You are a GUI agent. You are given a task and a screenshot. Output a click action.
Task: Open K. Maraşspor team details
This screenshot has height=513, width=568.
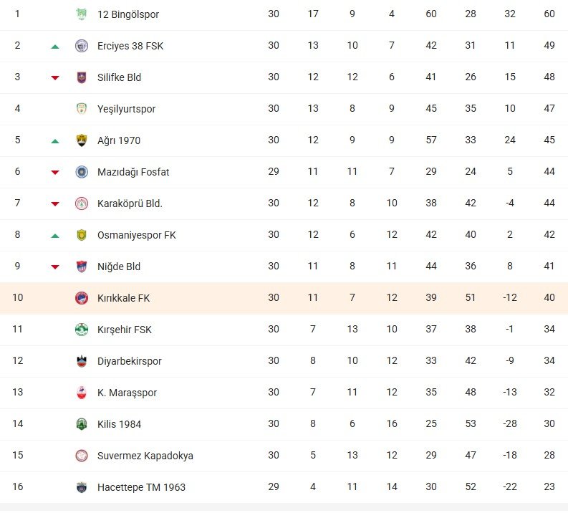pos(127,393)
